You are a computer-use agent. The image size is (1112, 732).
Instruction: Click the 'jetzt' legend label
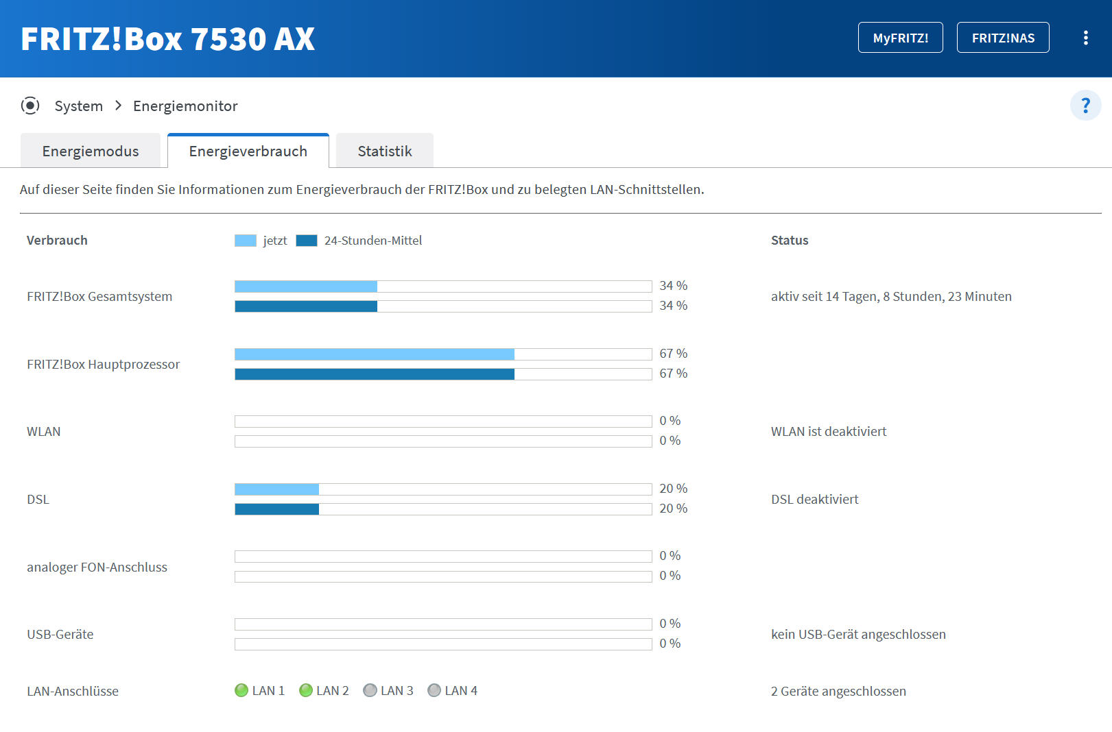click(275, 241)
